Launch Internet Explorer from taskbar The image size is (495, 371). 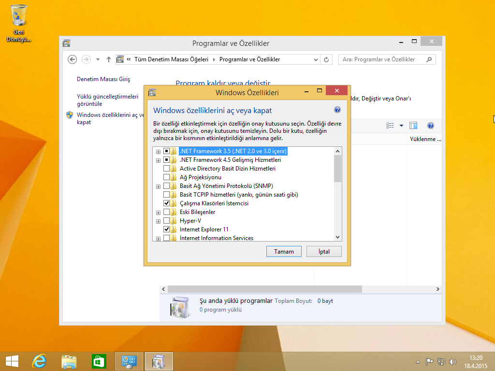coord(40,361)
